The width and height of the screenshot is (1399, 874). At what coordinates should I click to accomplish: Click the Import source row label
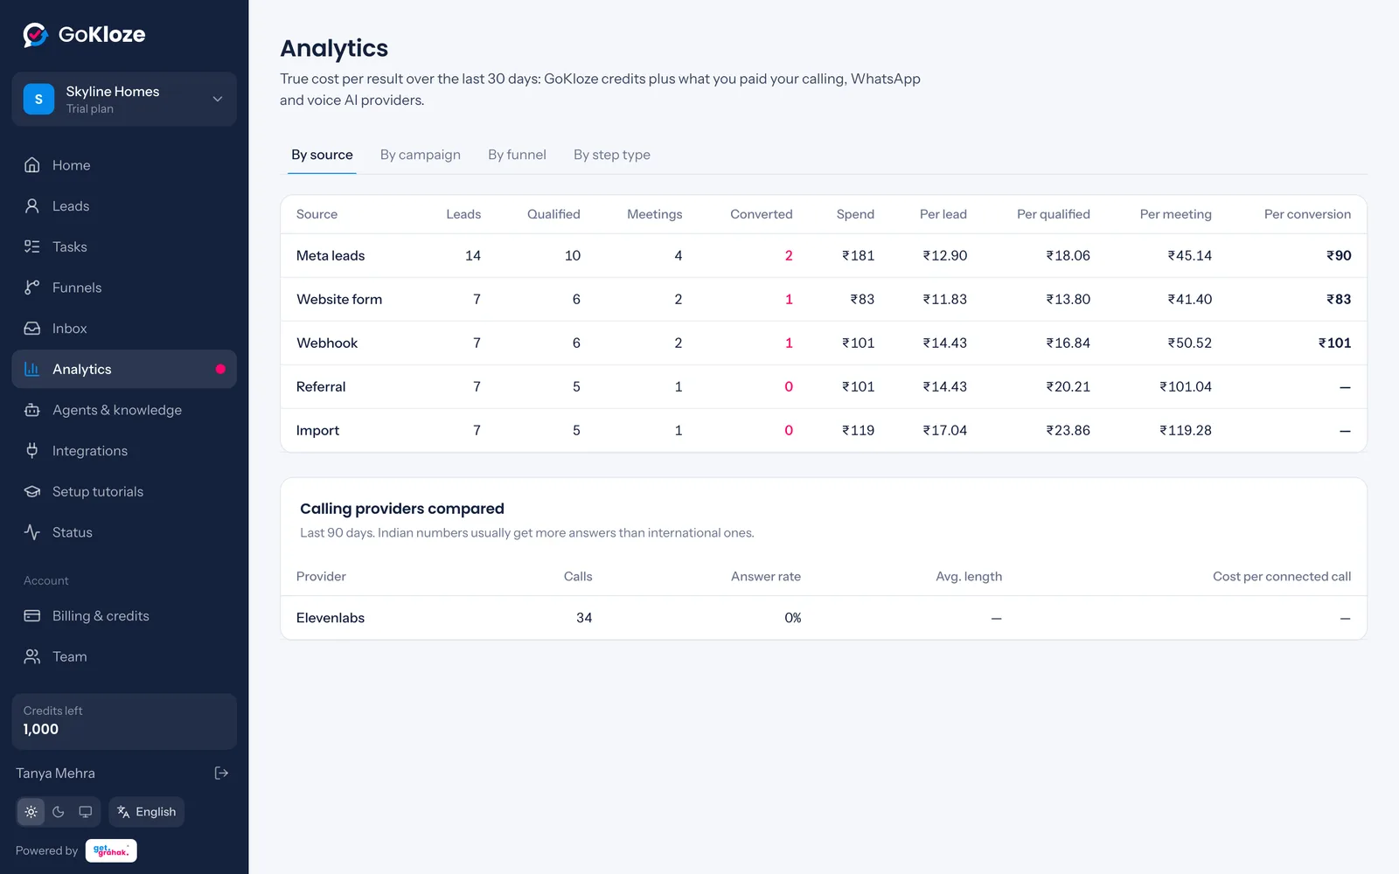point(317,430)
